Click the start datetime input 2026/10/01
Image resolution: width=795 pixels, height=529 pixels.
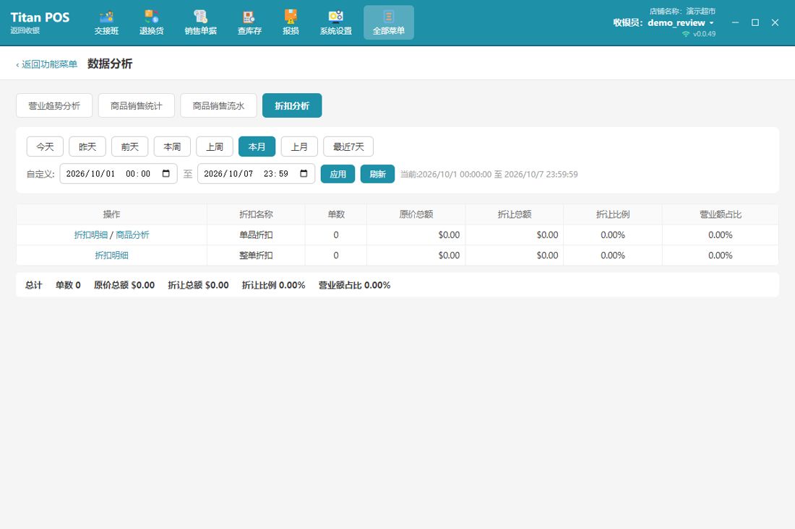[119, 174]
